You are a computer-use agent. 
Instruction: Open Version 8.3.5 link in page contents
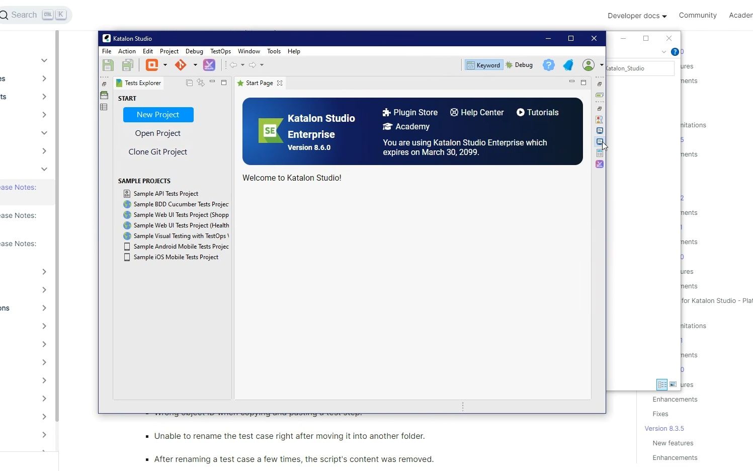coord(664,429)
